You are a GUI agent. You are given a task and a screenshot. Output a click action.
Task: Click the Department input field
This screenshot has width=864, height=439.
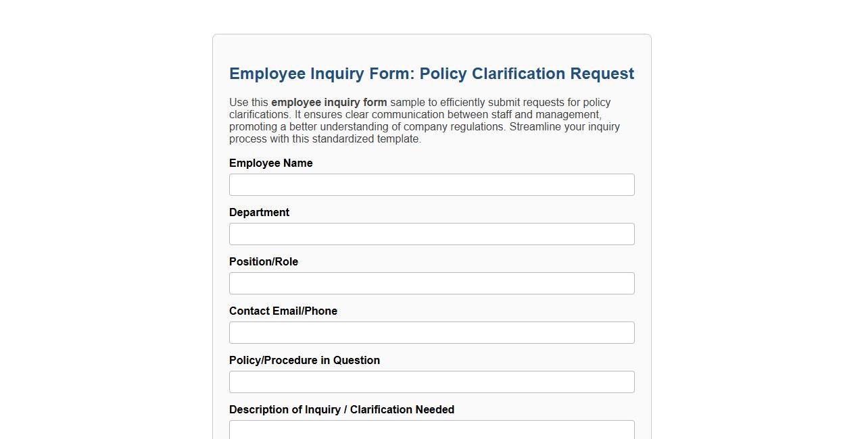(x=431, y=234)
